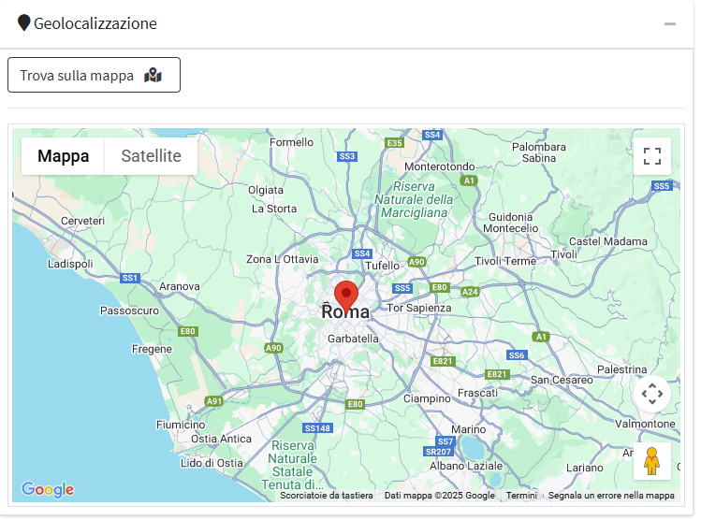This screenshot has height=520, width=701.
Task: Click the A91 highway shield
Action: 214,400
